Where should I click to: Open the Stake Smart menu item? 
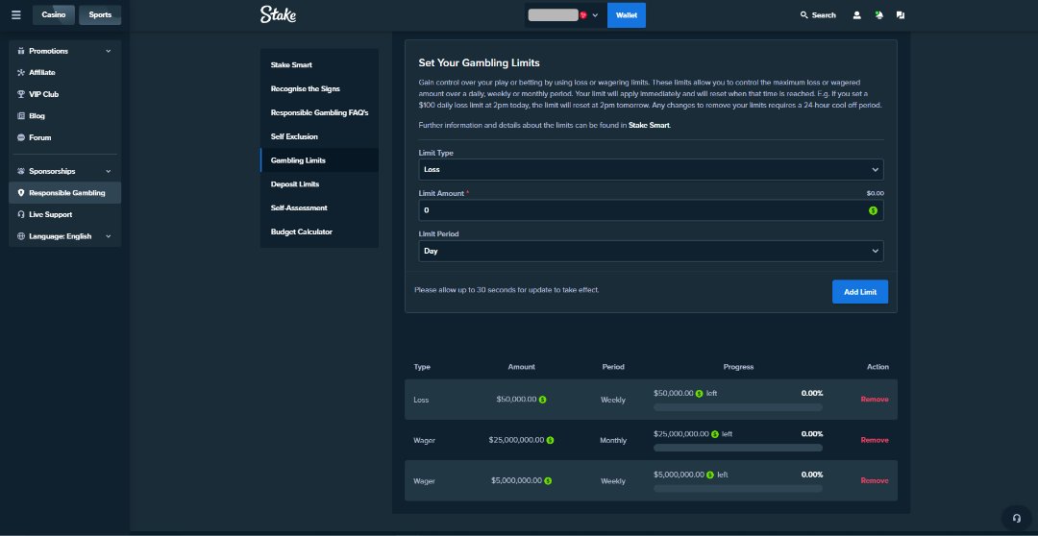(320, 65)
